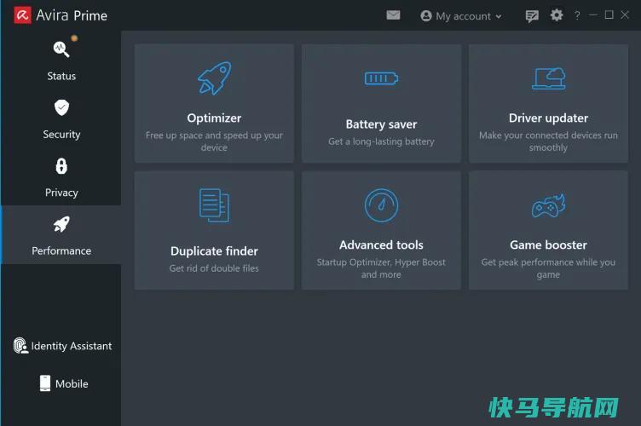
Task: Open the Game booster title
Action: [x=549, y=245]
